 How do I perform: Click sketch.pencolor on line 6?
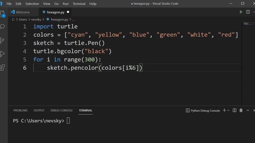coord(73,68)
